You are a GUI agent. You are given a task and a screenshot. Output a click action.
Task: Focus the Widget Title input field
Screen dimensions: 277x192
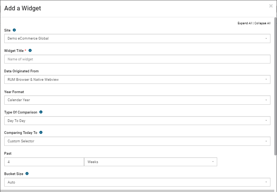pyautogui.click(x=137, y=59)
